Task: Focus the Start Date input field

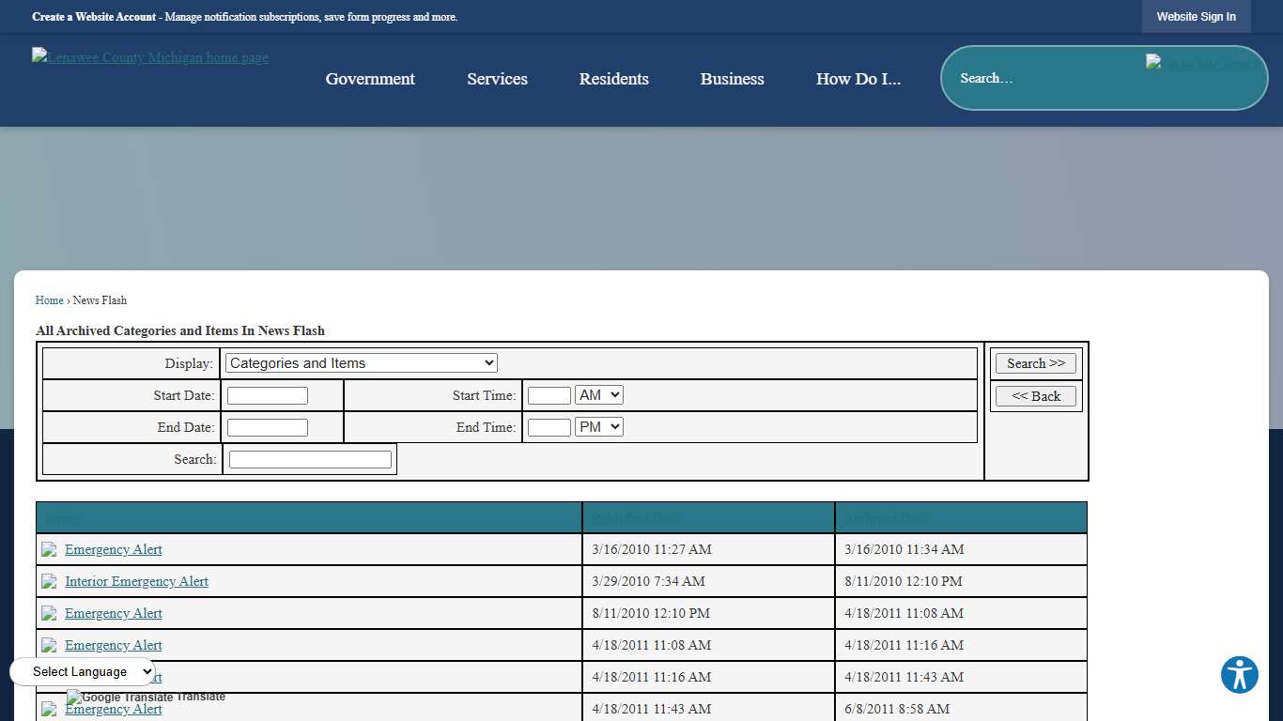Action: click(268, 396)
